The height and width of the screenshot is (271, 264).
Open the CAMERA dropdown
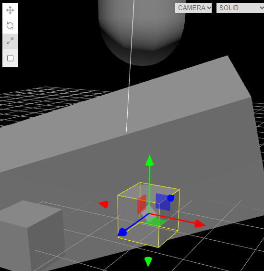pyautogui.click(x=193, y=8)
